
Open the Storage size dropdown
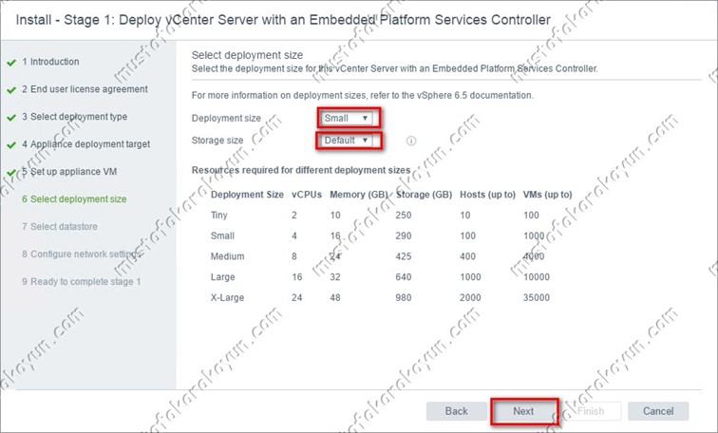coord(346,141)
